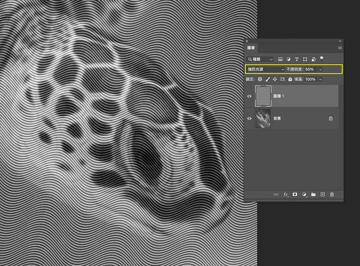Lock position move icon
360x266 pixels.
pos(275,79)
